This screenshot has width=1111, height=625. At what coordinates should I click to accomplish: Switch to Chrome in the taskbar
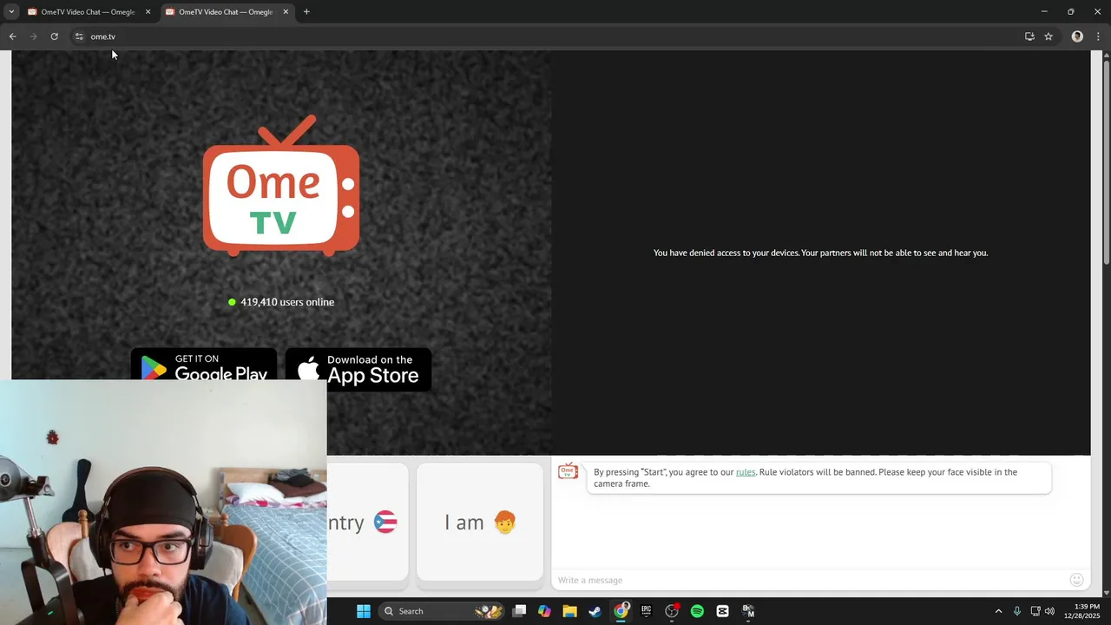621,611
